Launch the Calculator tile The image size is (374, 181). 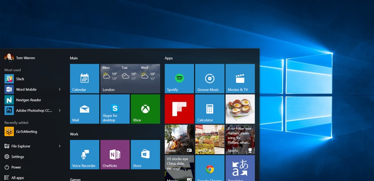click(210, 109)
